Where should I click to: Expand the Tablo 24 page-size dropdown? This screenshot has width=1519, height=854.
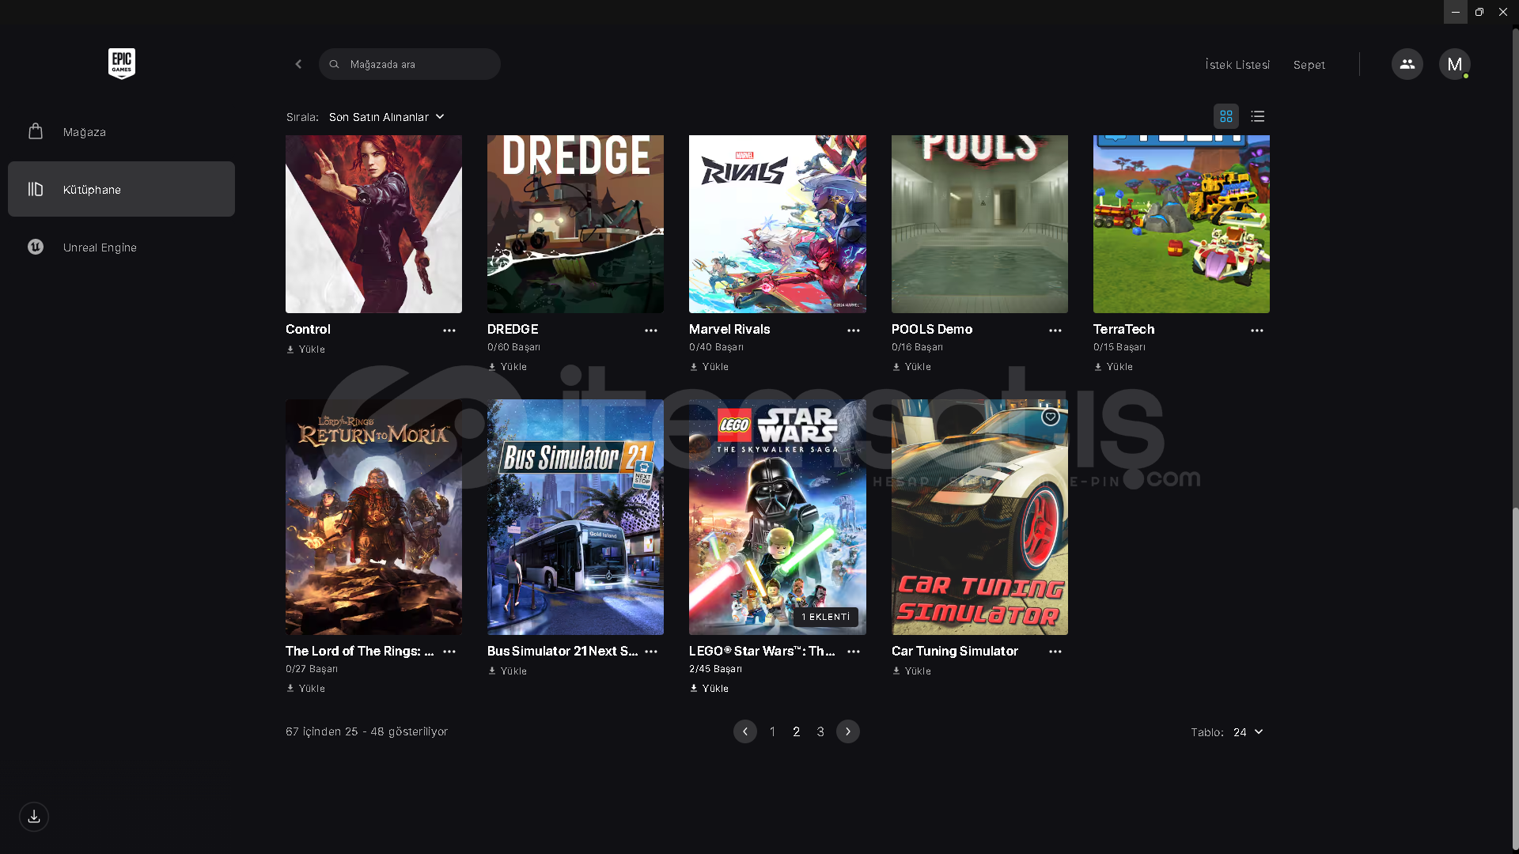[1248, 732]
